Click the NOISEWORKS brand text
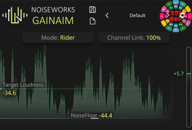The height and width of the screenshot is (130, 192). 53,10
